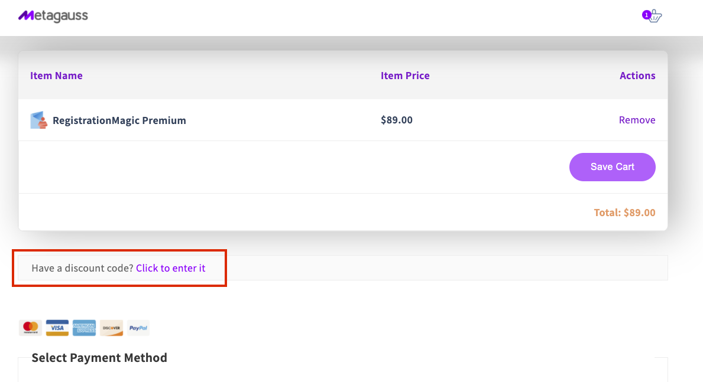Open the 'Click to enter it' discount link
703x382 pixels.
(170, 268)
